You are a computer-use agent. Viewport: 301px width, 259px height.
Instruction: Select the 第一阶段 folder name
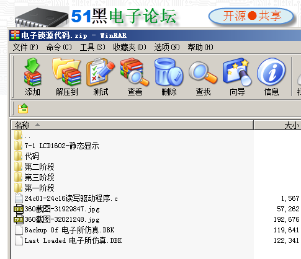point(39,188)
